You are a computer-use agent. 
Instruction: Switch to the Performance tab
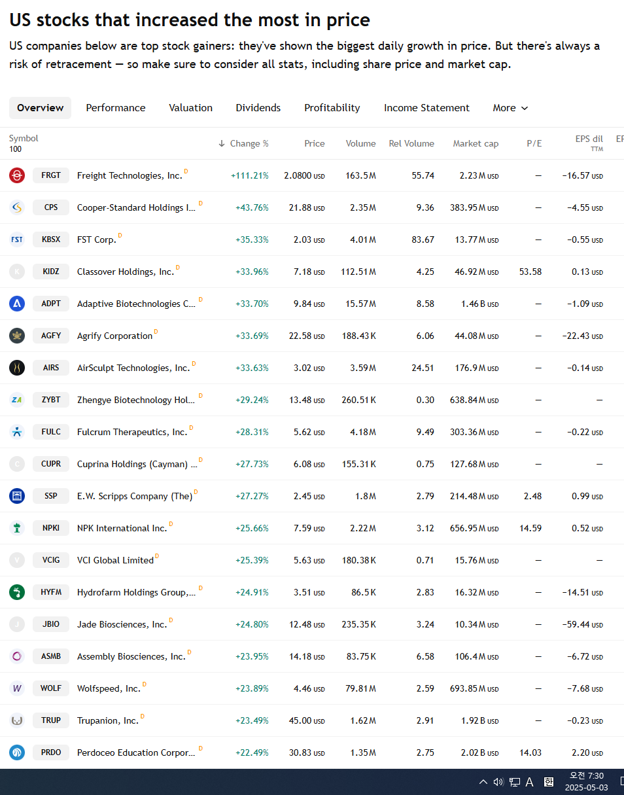pos(116,108)
